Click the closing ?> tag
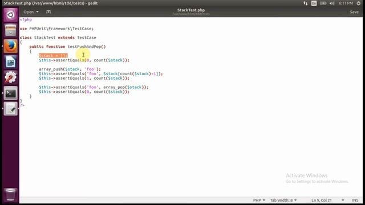Image resolution: width=365 pixels, height=205 pixels. pos(22,105)
